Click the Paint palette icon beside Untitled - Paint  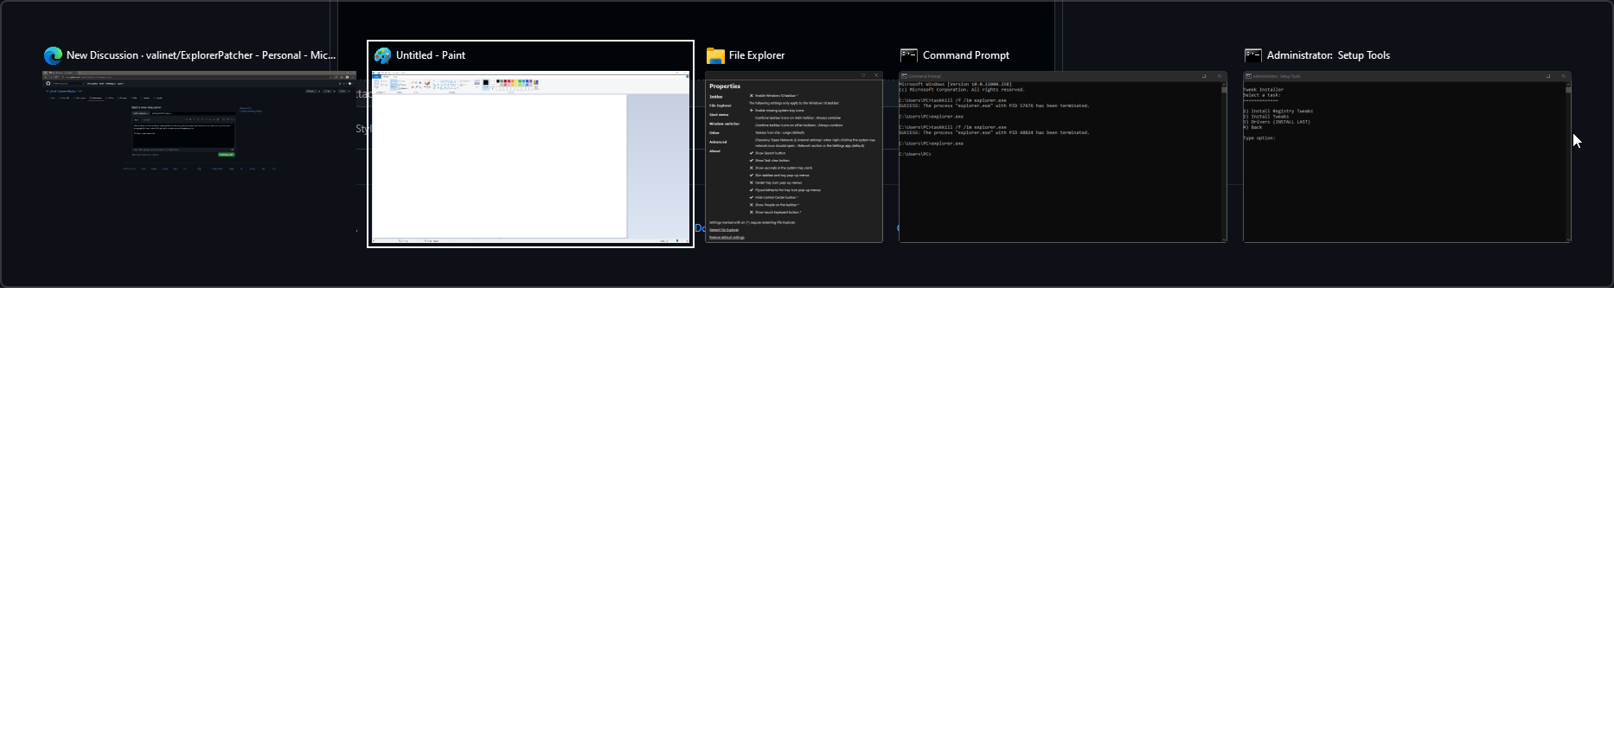pos(382,55)
